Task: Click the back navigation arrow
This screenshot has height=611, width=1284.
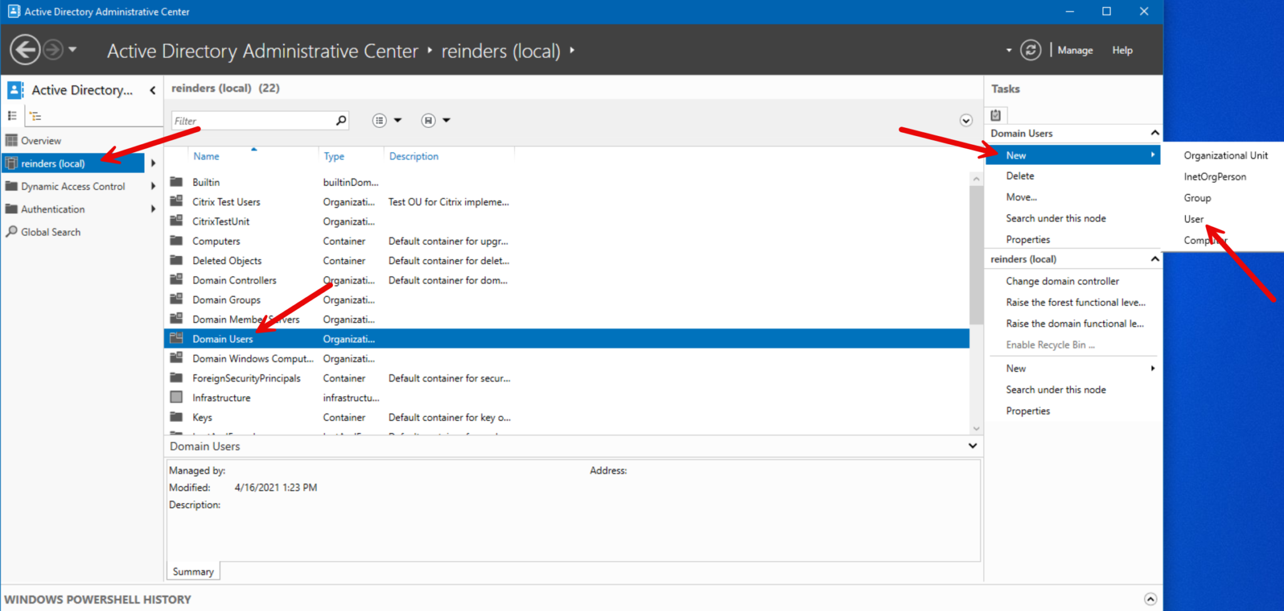Action: click(25, 50)
